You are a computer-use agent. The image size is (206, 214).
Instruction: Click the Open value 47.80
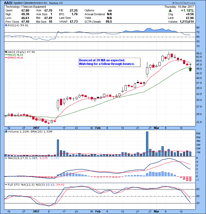tap(25, 11)
